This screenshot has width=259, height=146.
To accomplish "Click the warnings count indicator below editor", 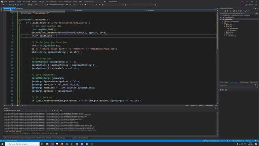I will point(18,105).
